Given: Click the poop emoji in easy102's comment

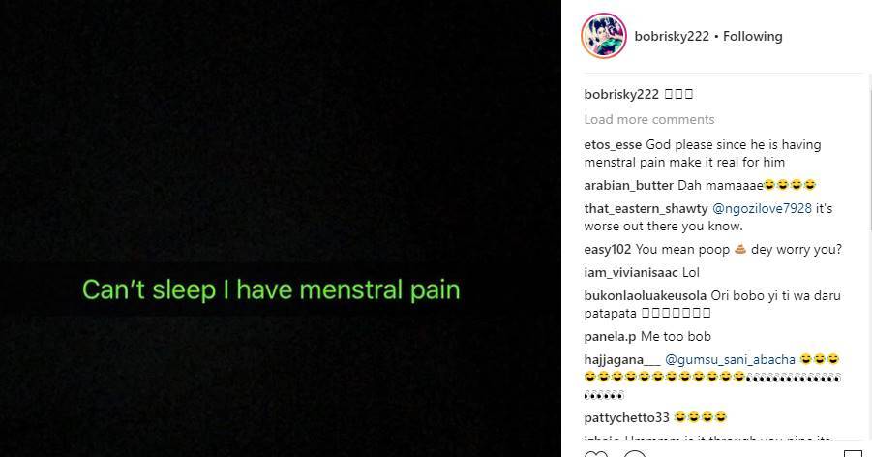Looking at the screenshot, I should click(740, 249).
